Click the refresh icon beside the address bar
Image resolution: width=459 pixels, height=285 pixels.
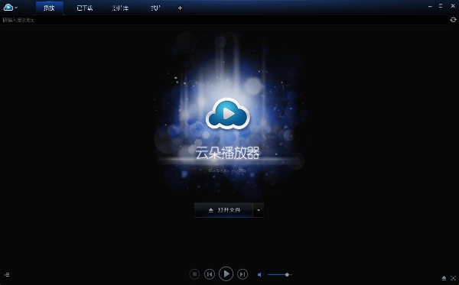coord(453,20)
